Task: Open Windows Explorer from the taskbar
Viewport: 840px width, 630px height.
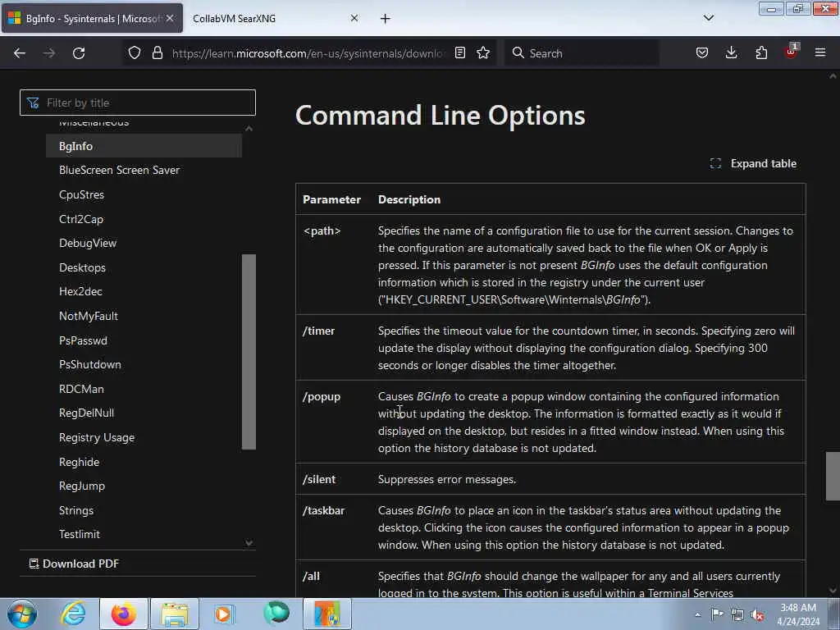Action: 175,614
